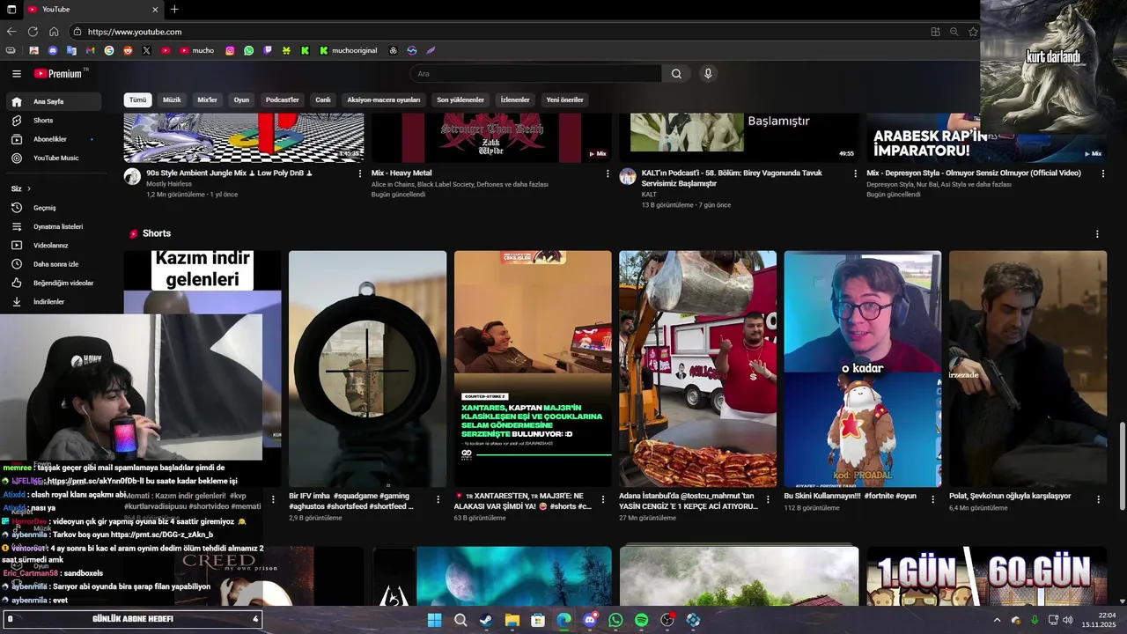Open the Gmail bookmark

(x=90, y=51)
